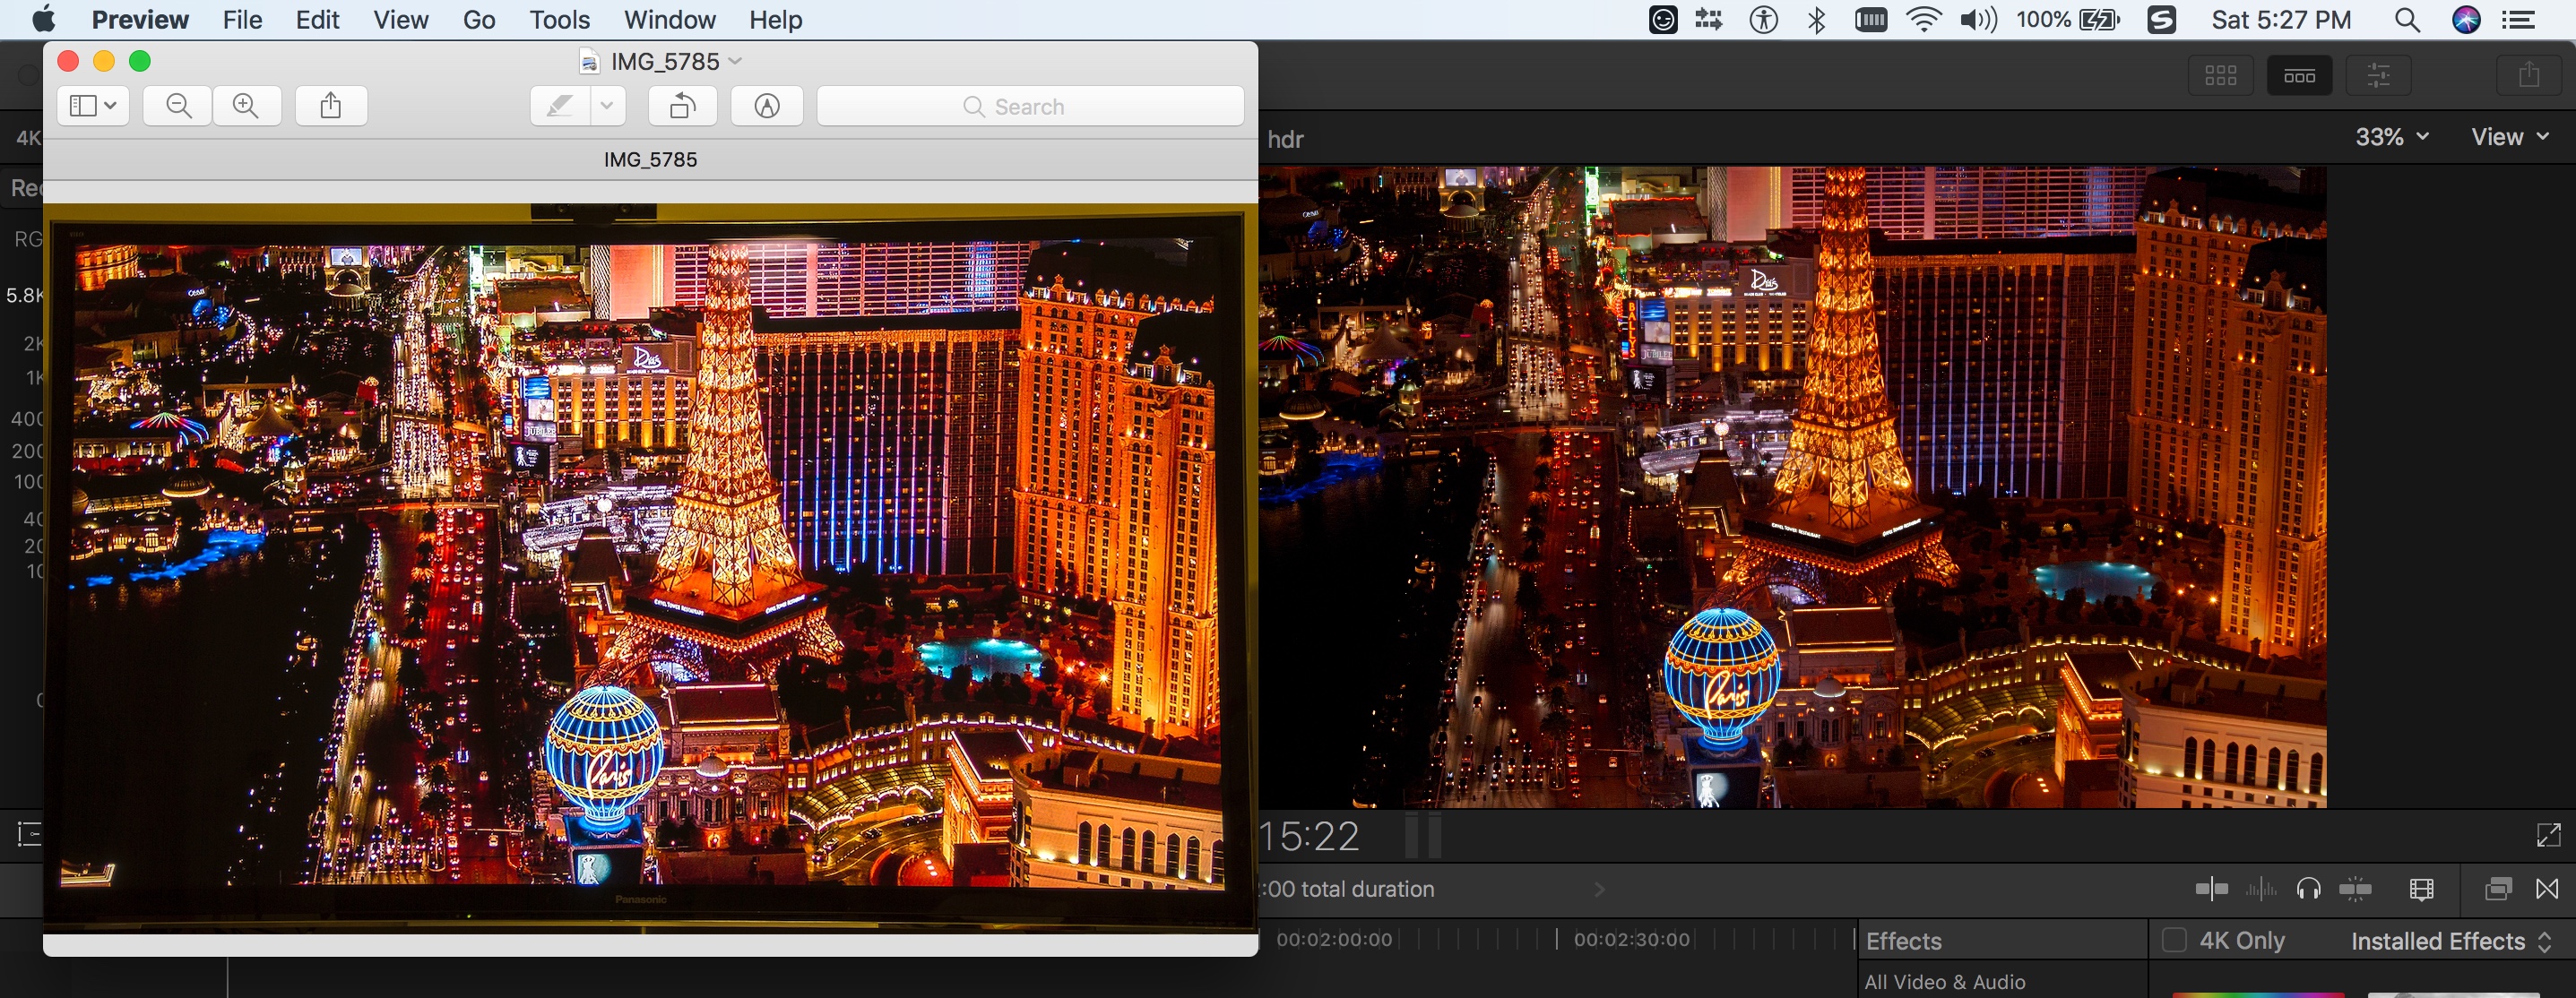
Task: Open Spotlight search in menu bar
Action: (2408, 20)
